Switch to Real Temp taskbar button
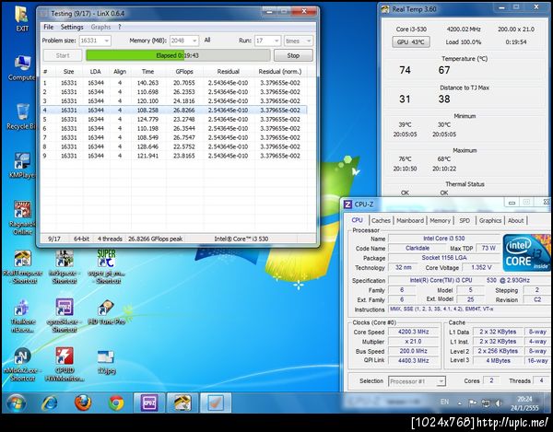The width and height of the screenshot is (553, 432). (182, 403)
